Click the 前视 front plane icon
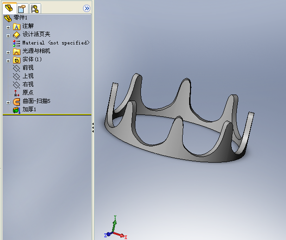The width and height of the screenshot is (286, 240). click(16, 69)
